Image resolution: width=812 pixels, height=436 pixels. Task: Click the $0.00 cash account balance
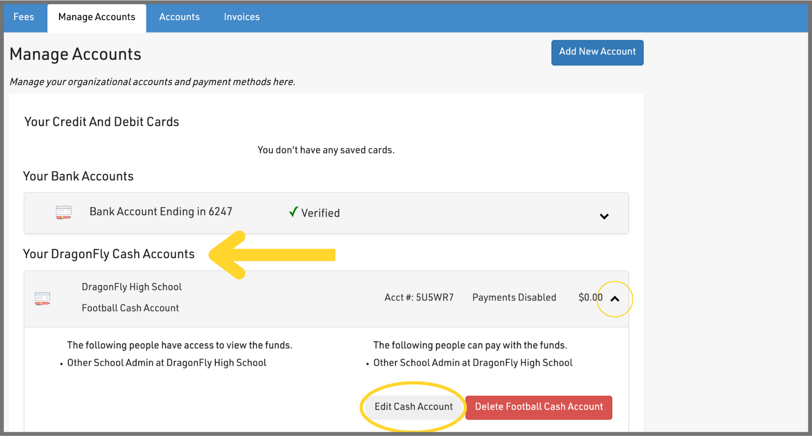point(590,298)
